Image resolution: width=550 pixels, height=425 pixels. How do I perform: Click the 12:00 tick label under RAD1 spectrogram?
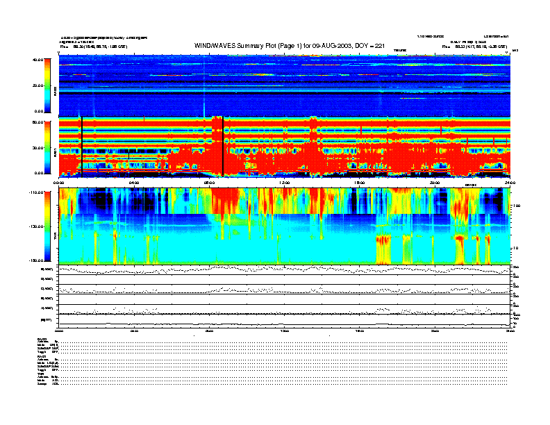click(x=285, y=183)
